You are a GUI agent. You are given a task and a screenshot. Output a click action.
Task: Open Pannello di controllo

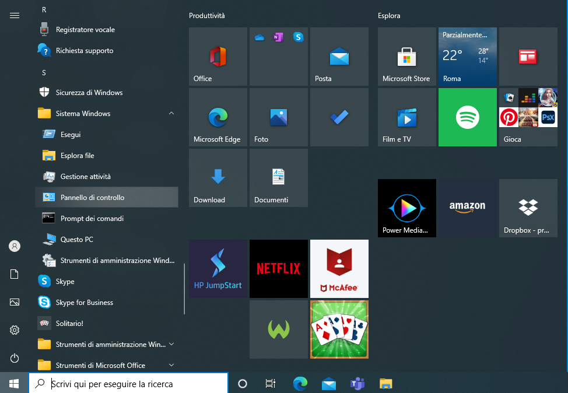107,198
